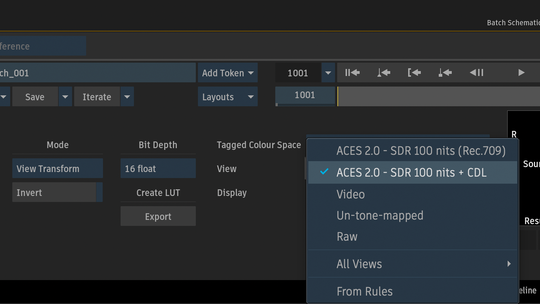
Task: Select the checked ACES 2.0 SDR 100 nits + CDL view
Action: coord(411,172)
